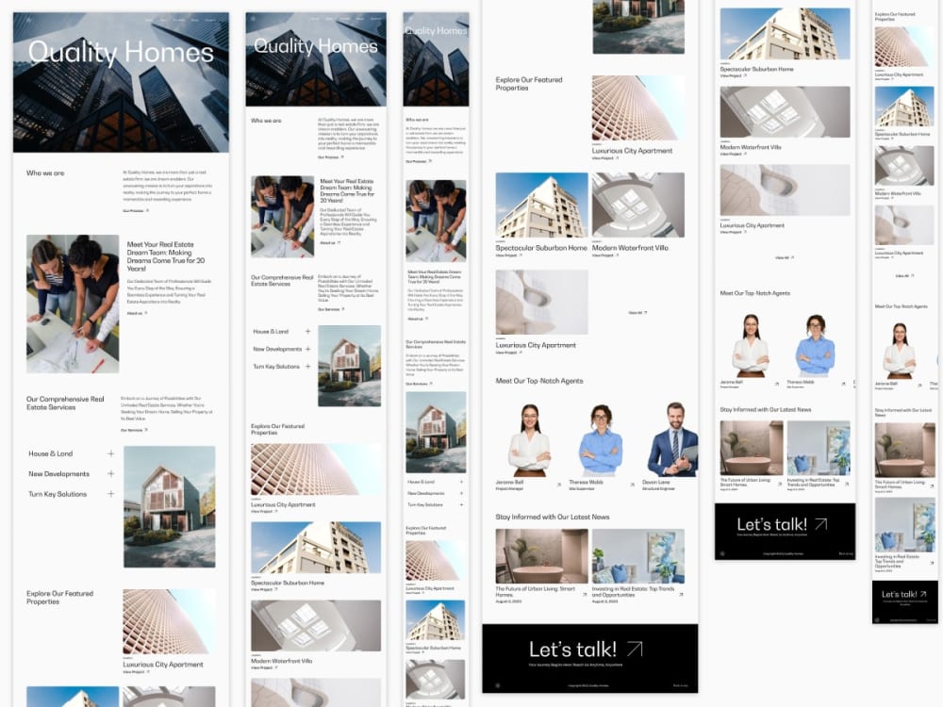Click Modern Waterfront Villa title in fifth column
943x707 pixels.
[x=751, y=147]
